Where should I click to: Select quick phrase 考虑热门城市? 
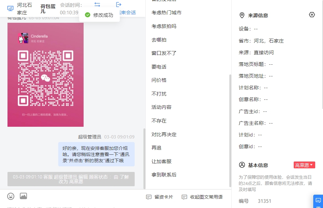click(167, 13)
